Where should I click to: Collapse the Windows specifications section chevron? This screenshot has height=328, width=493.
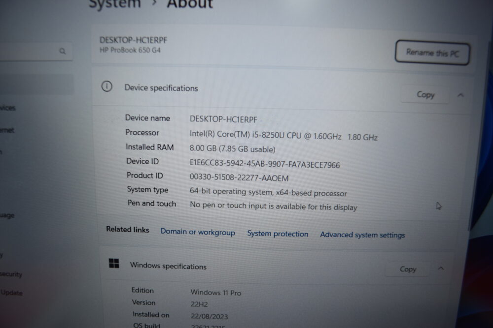(x=440, y=268)
